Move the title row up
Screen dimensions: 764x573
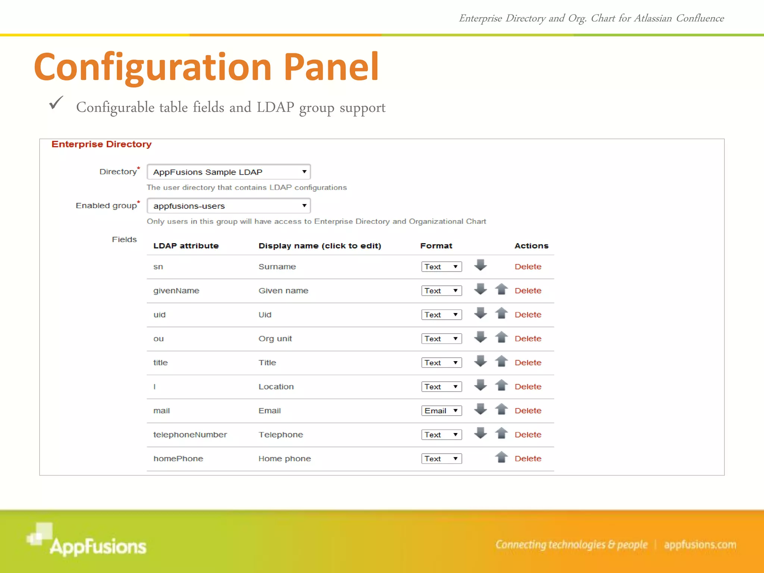[x=501, y=361]
